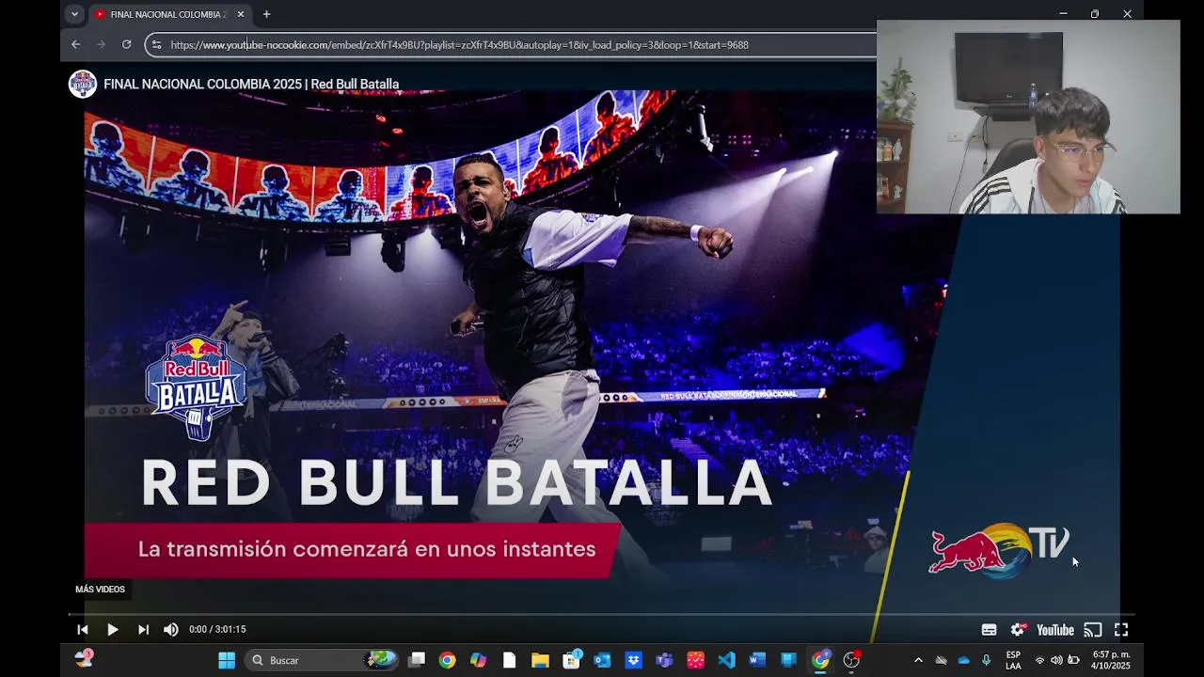This screenshot has width=1204, height=677.
Task: Open Copilot from the taskbar
Action: (478, 660)
